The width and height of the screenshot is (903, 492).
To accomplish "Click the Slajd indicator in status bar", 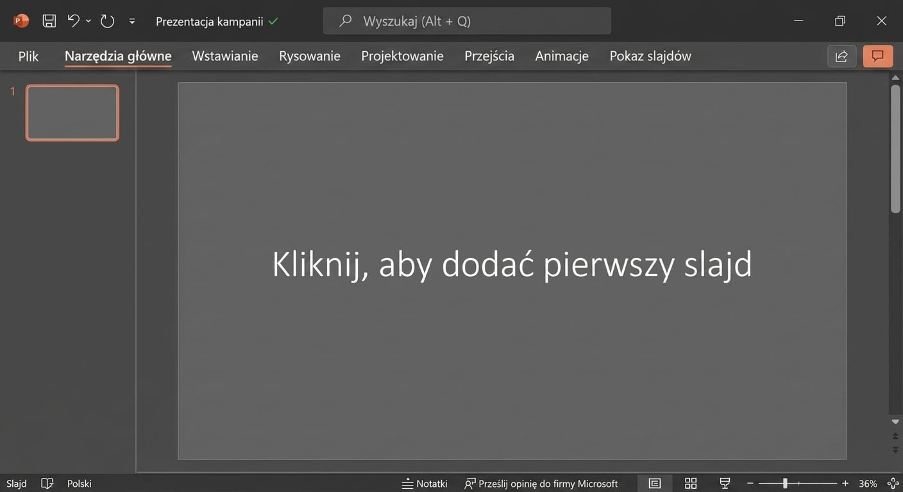I will tap(17, 484).
